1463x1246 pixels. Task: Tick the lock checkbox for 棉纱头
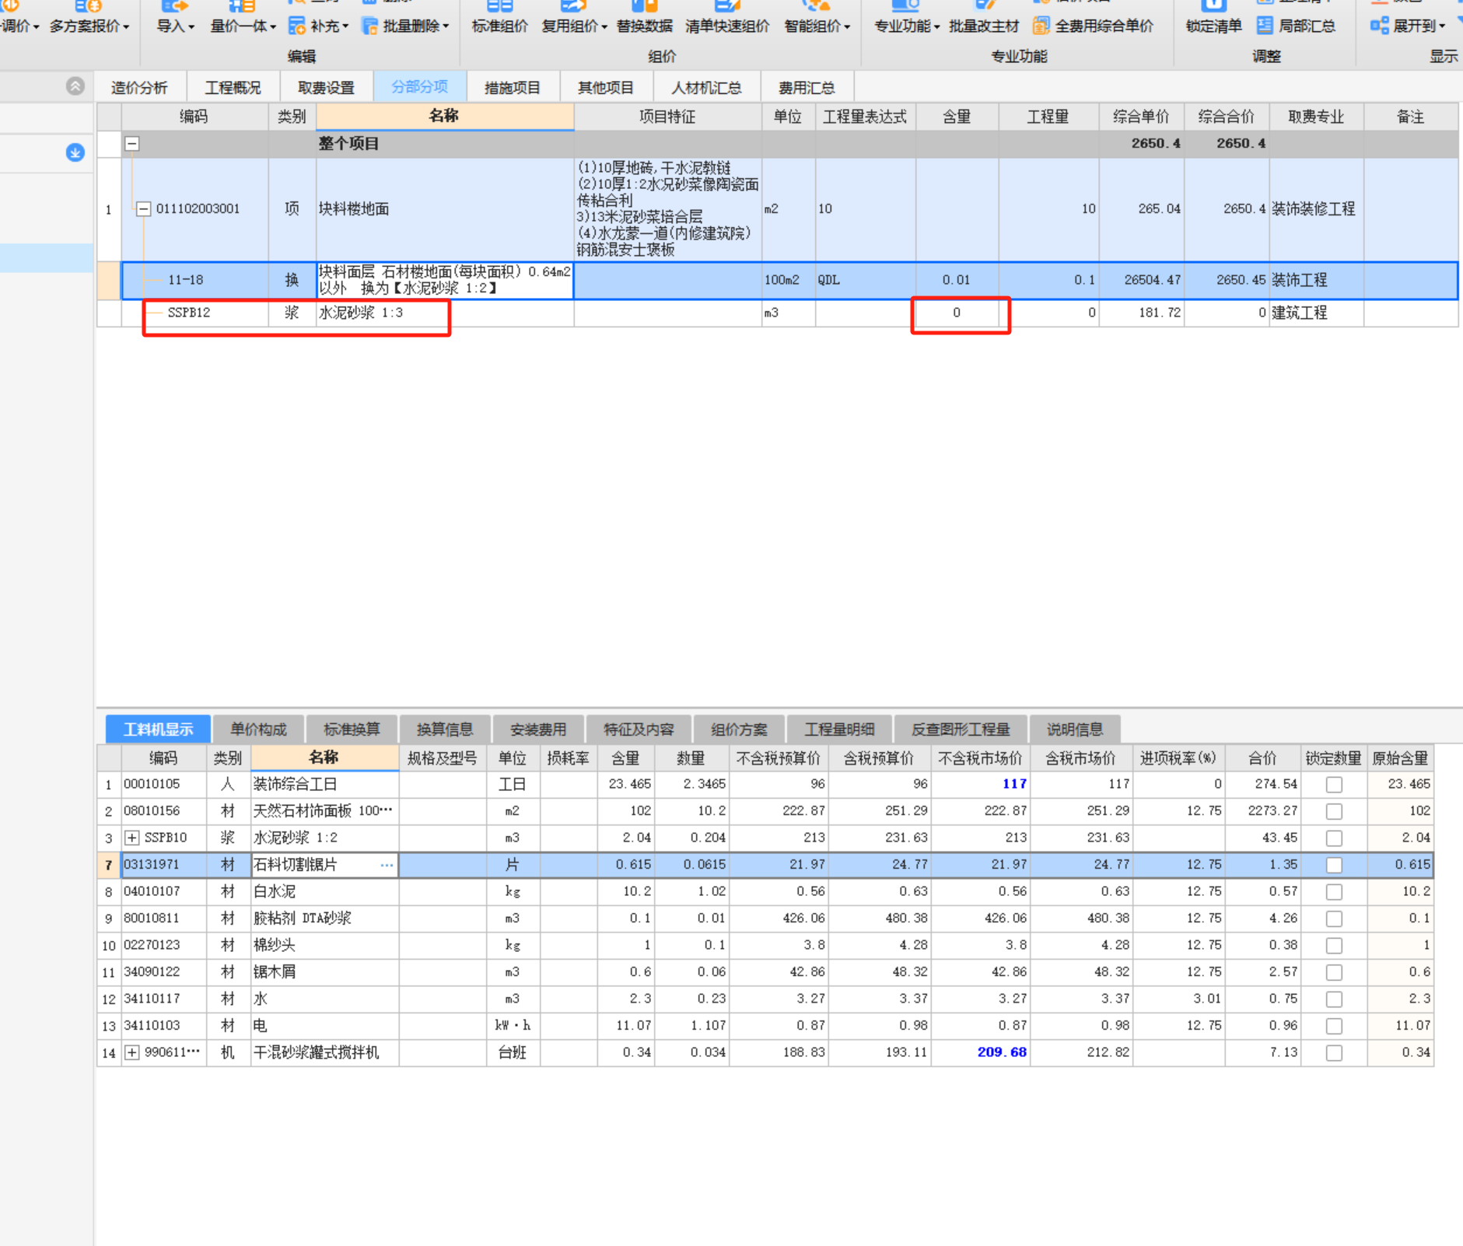(x=1334, y=946)
